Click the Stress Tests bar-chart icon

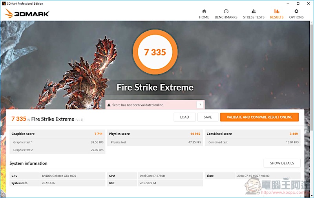pos(254,11)
